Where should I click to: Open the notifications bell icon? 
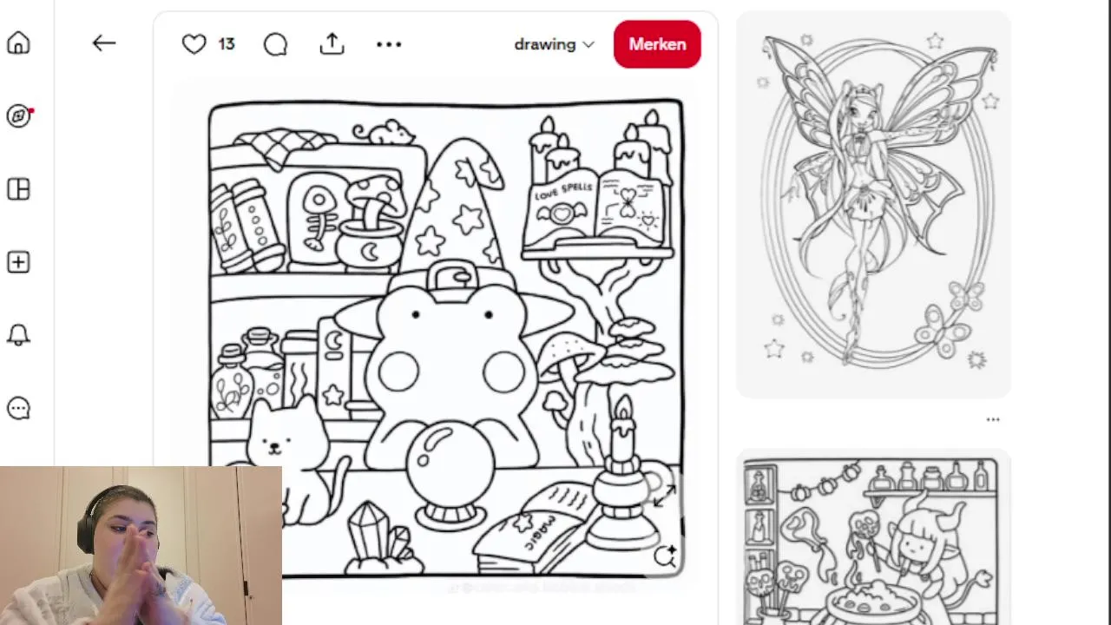[18, 335]
